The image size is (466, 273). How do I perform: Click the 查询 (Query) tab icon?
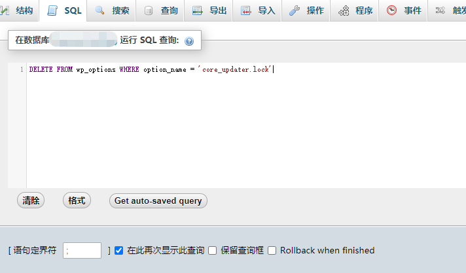(149, 10)
